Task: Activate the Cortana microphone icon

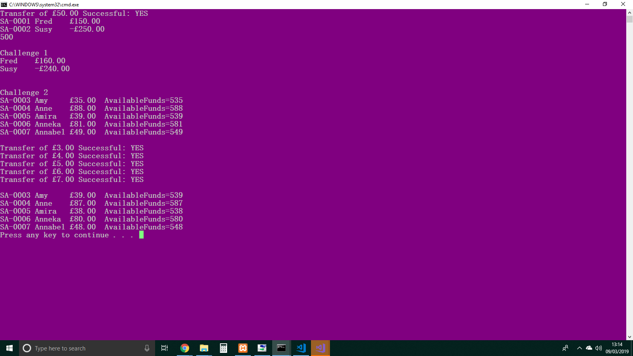Action: [147, 348]
